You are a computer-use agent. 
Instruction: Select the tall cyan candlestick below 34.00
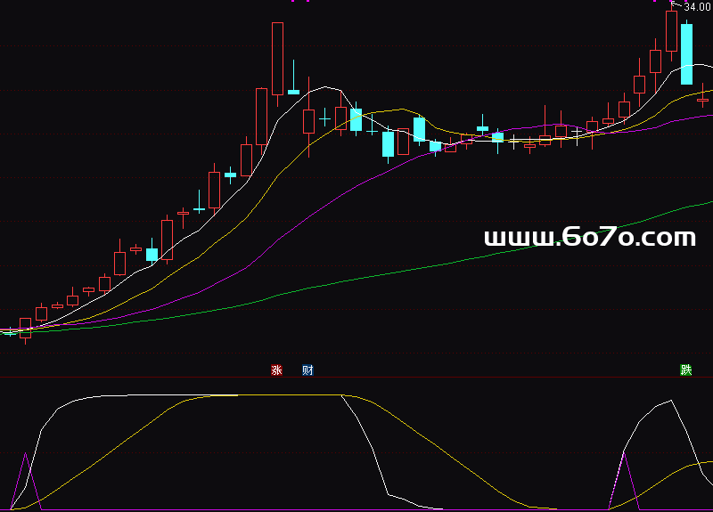[686, 53]
